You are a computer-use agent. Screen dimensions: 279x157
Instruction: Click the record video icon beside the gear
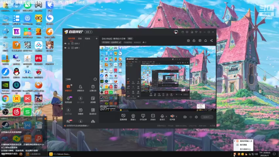tap(185, 117)
